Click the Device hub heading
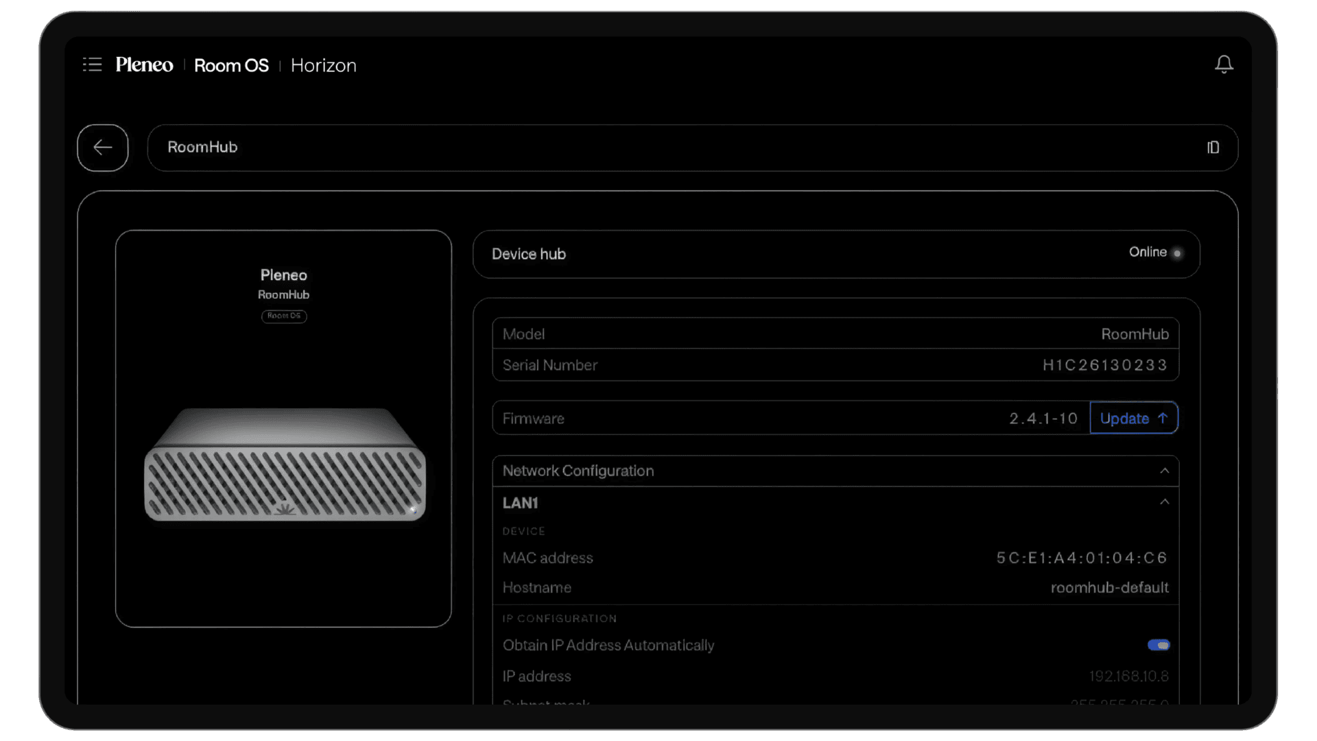Screen dimensions: 1317x741 click(529, 254)
